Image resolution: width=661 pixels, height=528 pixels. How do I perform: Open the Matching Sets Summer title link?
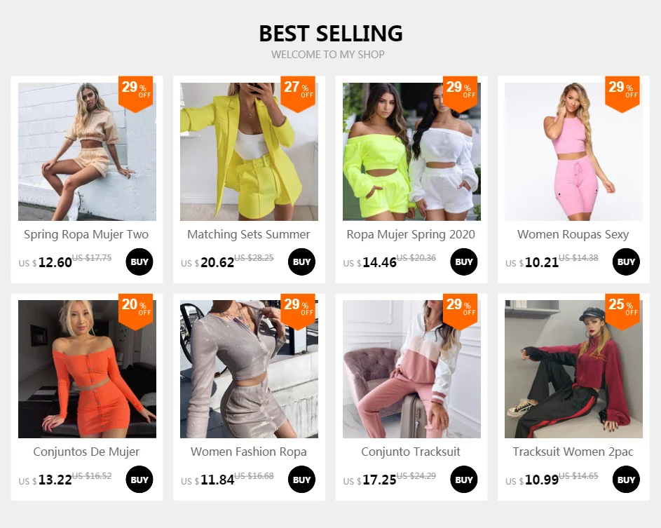249,234
